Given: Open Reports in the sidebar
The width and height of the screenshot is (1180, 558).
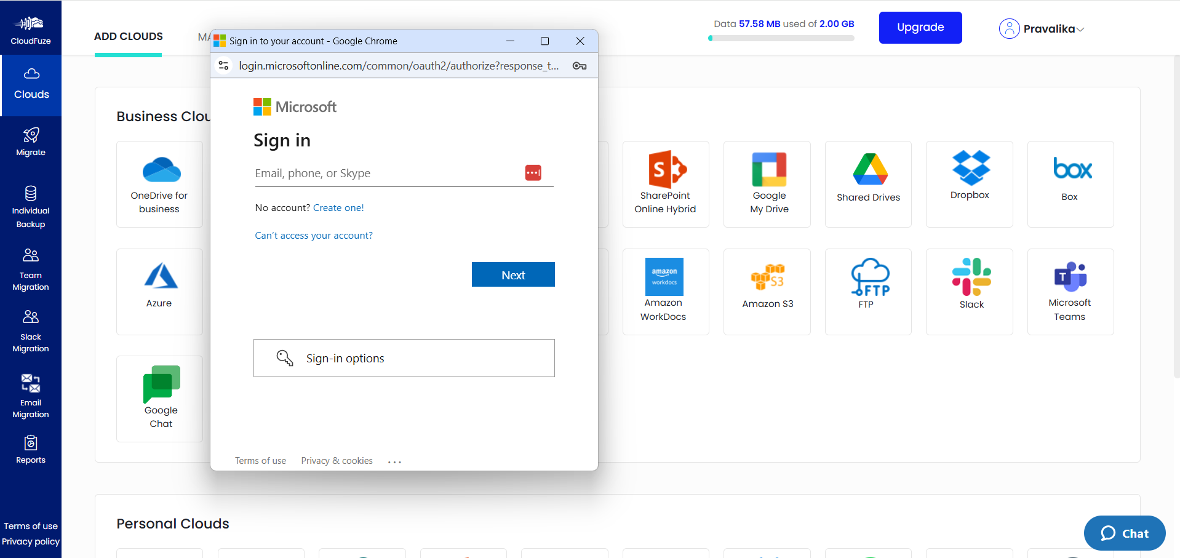Looking at the screenshot, I should pyautogui.click(x=31, y=450).
